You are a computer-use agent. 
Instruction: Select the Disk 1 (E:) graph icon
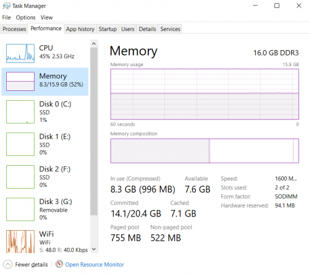click(x=20, y=144)
